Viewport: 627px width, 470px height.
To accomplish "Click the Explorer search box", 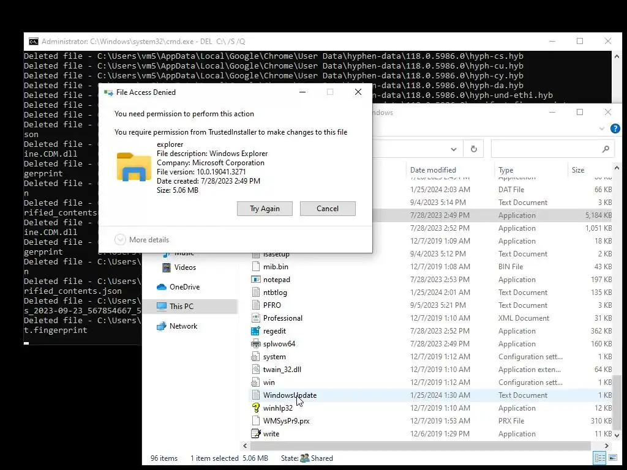I will point(553,149).
